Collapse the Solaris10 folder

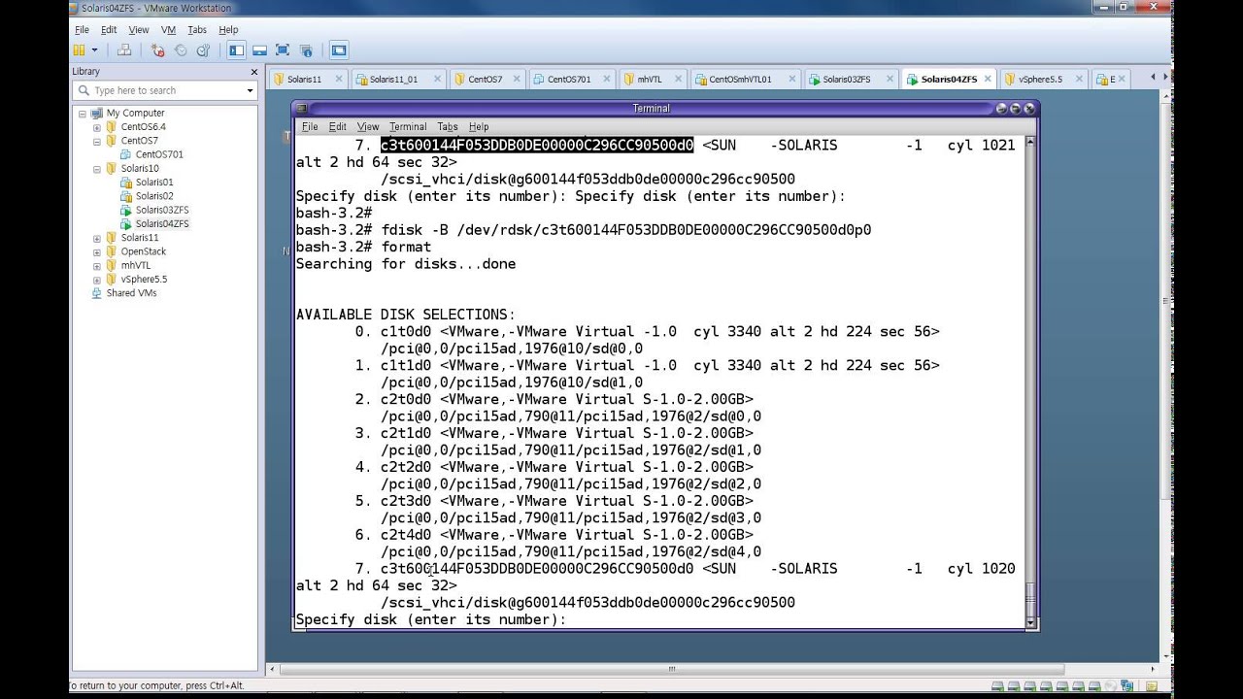point(97,169)
